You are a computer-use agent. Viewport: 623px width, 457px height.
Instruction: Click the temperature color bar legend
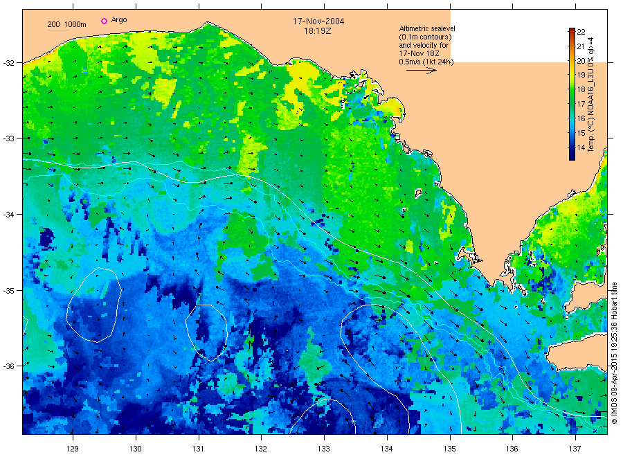point(572,93)
